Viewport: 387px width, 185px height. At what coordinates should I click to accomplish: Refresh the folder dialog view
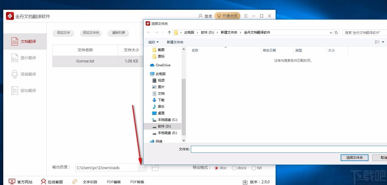pos(336,32)
